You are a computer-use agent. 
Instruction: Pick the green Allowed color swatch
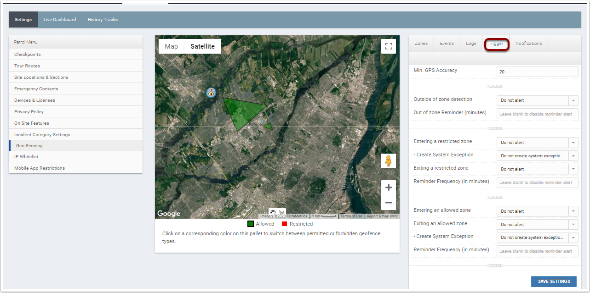(x=251, y=224)
